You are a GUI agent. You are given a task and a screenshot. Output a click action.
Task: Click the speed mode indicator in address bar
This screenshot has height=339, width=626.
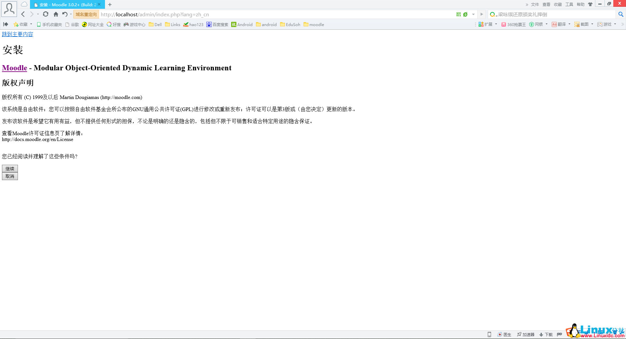[x=465, y=14]
